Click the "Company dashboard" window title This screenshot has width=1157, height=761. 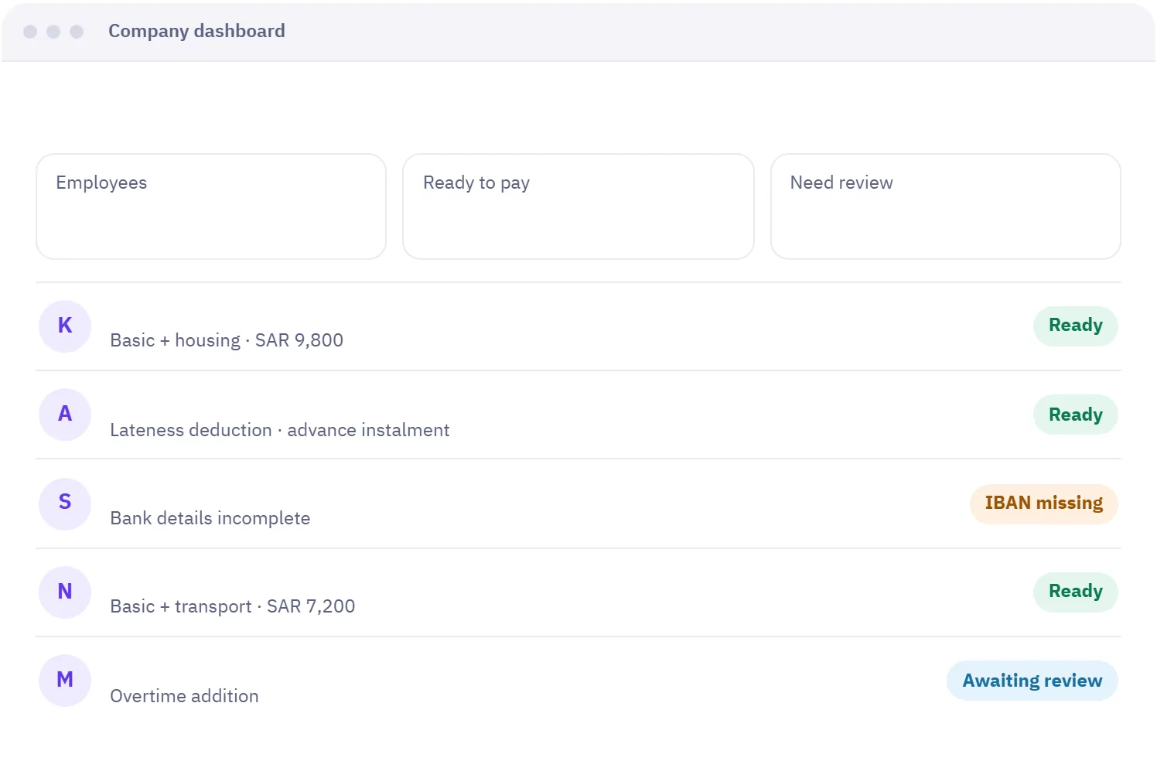[196, 31]
